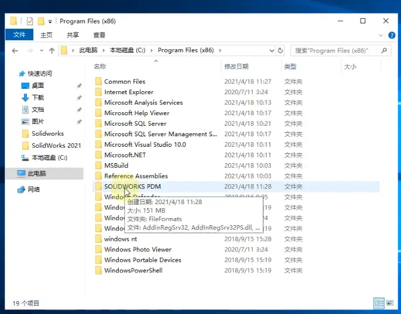Sort by the 类型 column header
The width and height of the screenshot is (401, 314).
[290, 67]
